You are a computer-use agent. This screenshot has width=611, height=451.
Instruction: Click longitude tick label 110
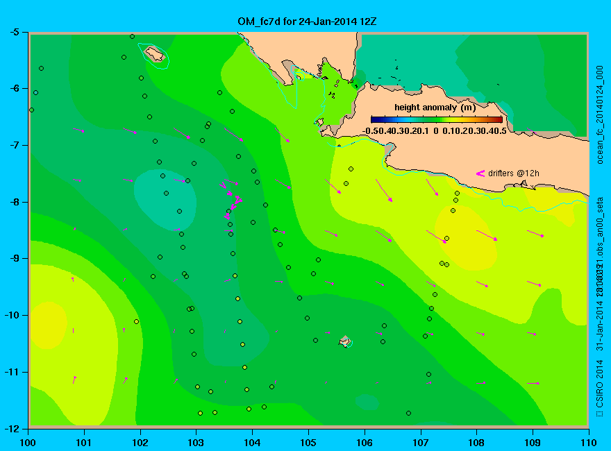click(x=588, y=443)
